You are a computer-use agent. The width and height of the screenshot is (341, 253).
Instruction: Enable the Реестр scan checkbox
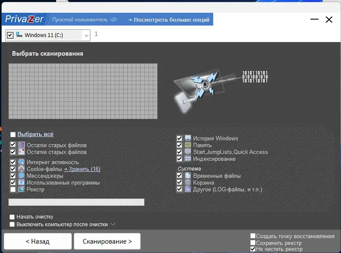(13, 189)
